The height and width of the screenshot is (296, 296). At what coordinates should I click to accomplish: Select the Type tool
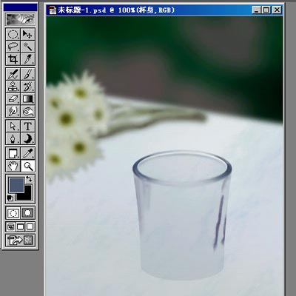tap(27, 126)
